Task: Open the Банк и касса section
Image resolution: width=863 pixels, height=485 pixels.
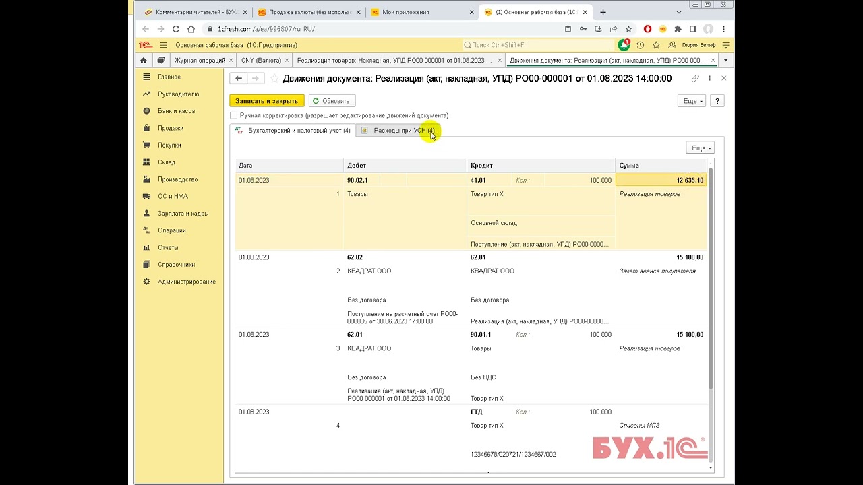Action: (x=176, y=111)
